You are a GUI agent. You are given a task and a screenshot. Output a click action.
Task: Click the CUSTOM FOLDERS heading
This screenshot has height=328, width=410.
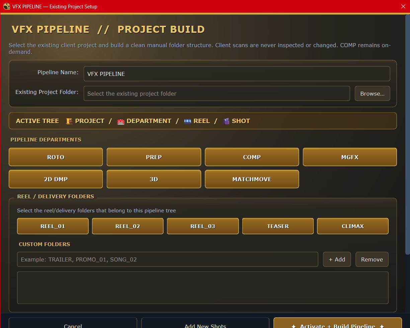coord(45,244)
